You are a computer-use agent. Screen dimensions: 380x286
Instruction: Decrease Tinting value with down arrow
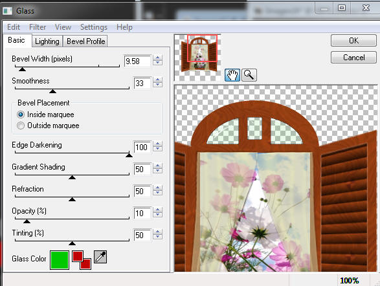[x=158, y=237]
